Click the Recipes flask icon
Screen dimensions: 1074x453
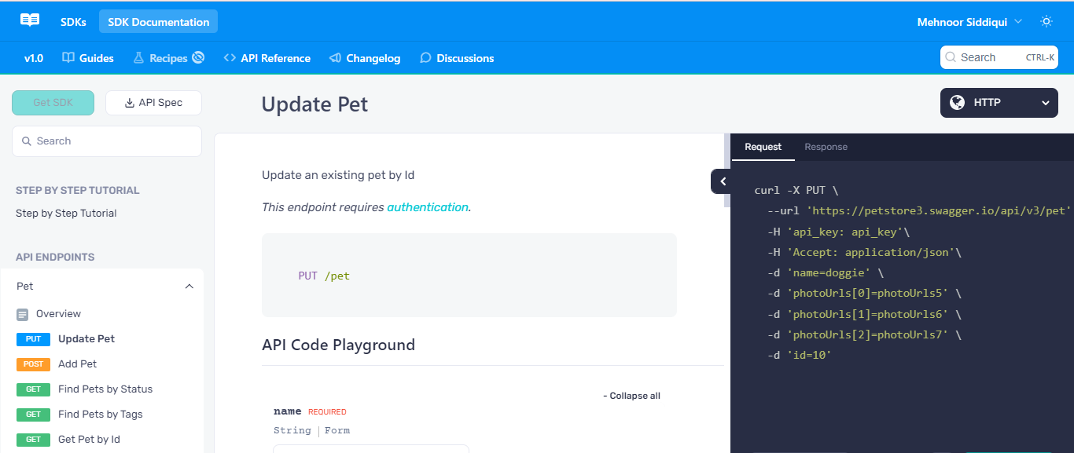pyautogui.click(x=138, y=58)
